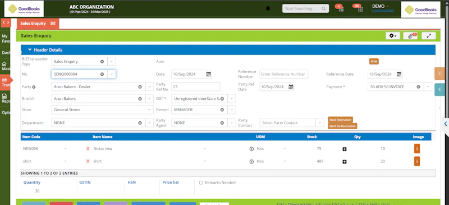Click the Stock Reservation button
Screen dimensions: 449x205
click(340, 120)
